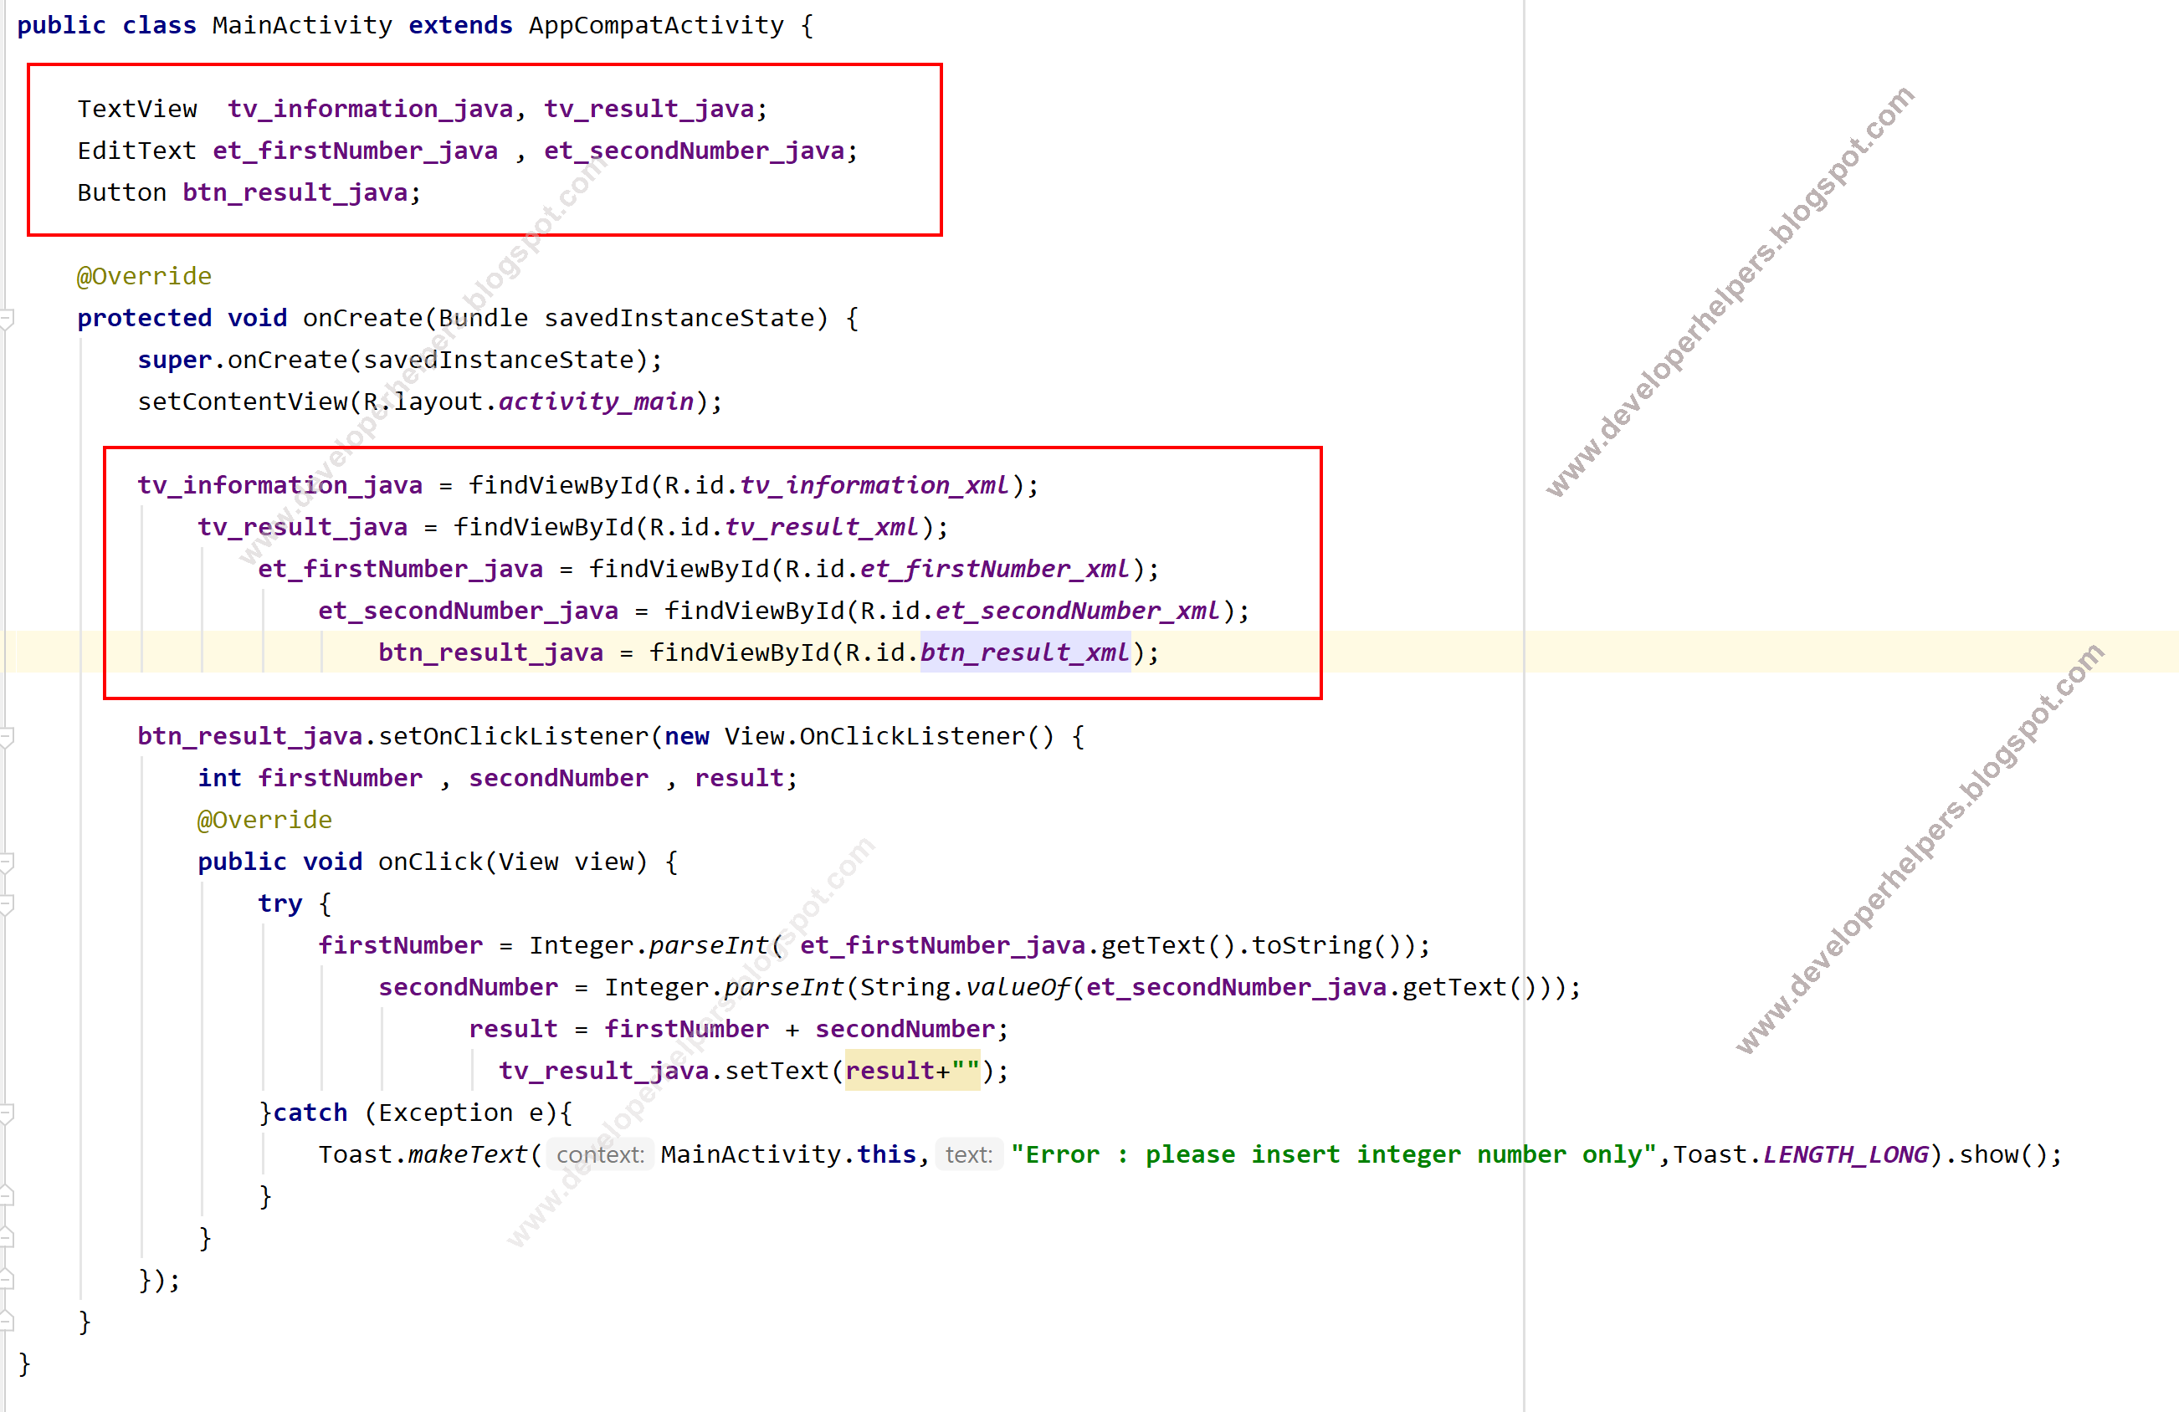Click the first @Override annotation above onCreate

click(x=144, y=276)
